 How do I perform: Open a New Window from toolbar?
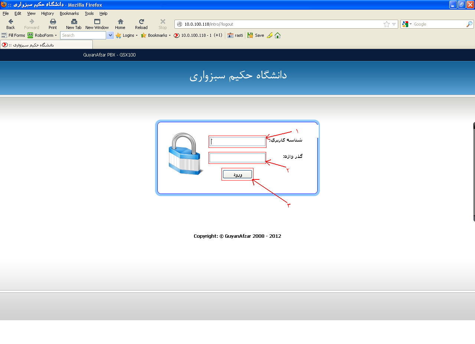pyautogui.click(x=97, y=22)
